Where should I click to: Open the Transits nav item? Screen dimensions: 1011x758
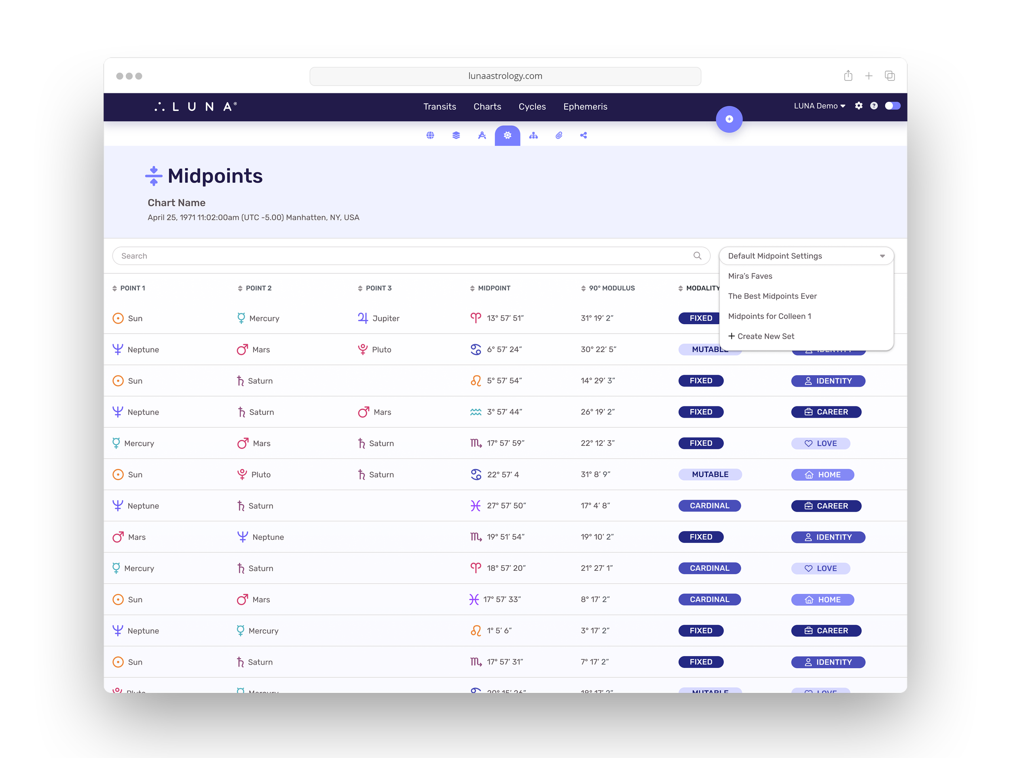[439, 106]
